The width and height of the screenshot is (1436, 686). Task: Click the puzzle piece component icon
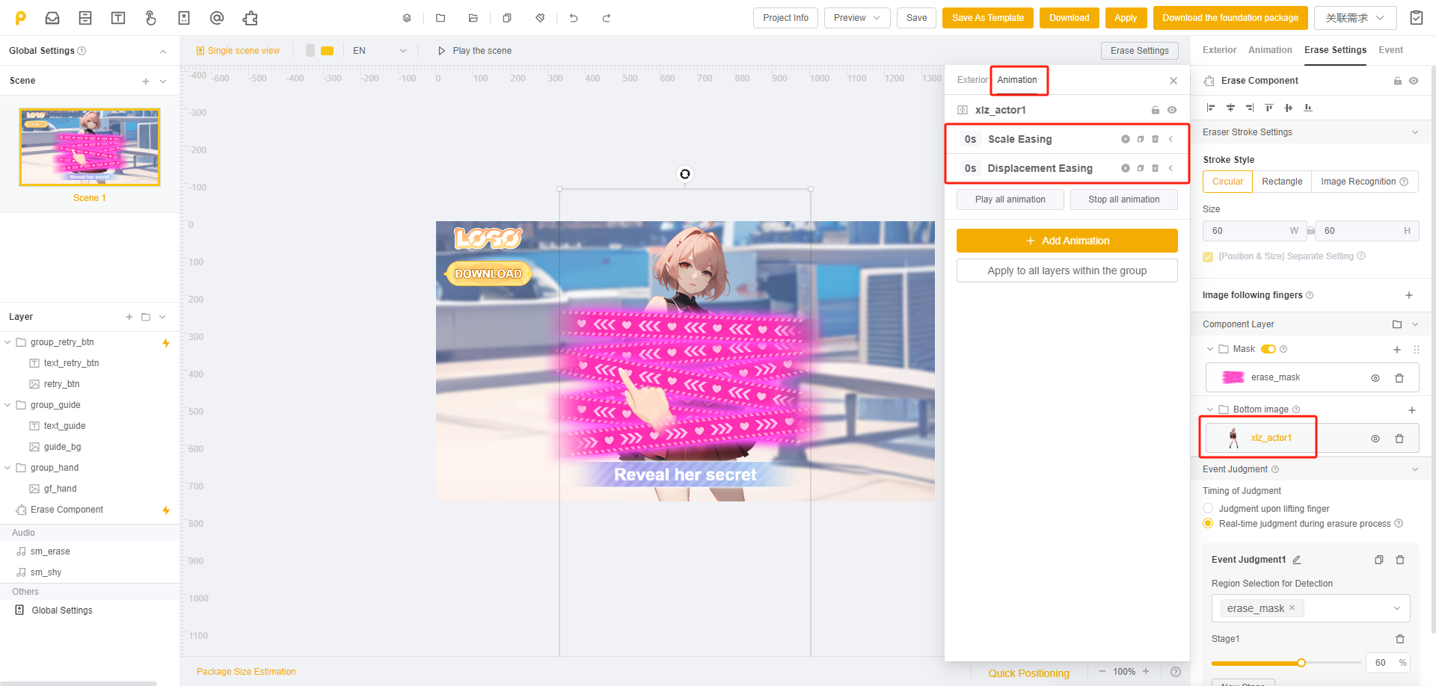pos(250,18)
